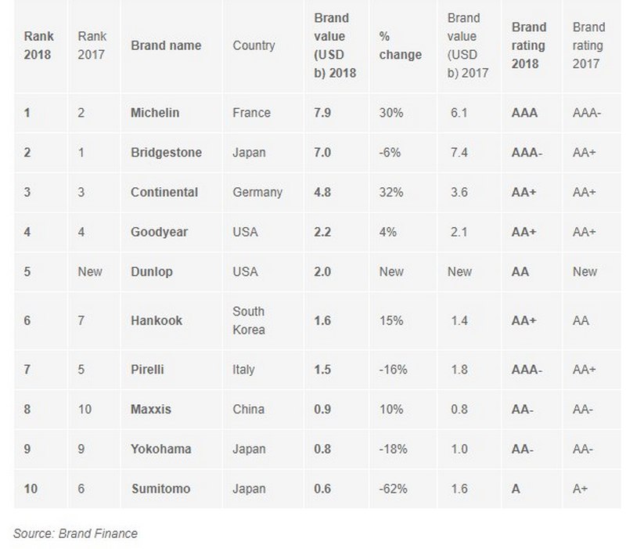
Task: Click the Dunlop brand name
Action: point(152,272)
